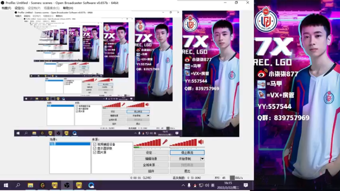Show hidden tray icons with the chevron
340x191 pixels.
click(x=183, y=185)
